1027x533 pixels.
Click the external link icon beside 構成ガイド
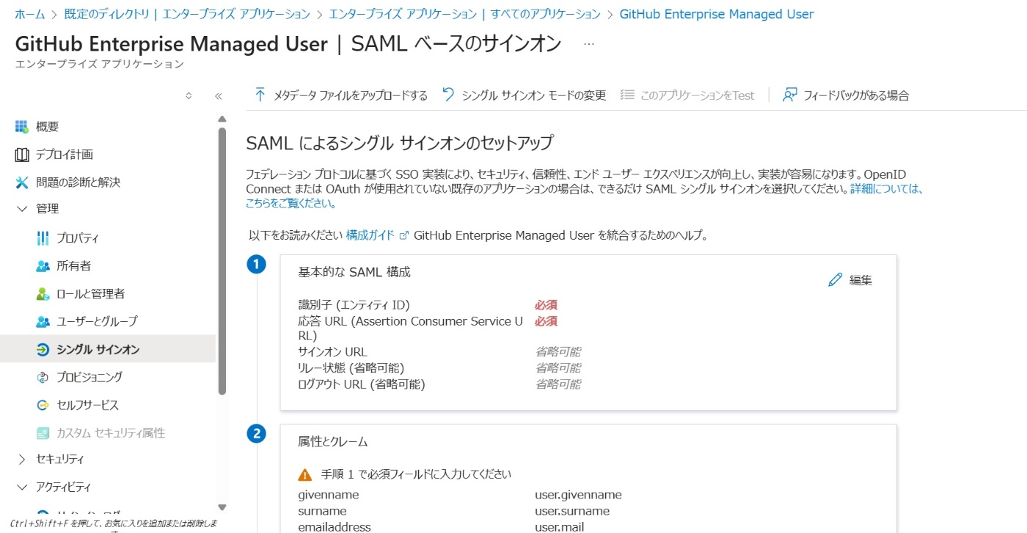pos(403,236)
